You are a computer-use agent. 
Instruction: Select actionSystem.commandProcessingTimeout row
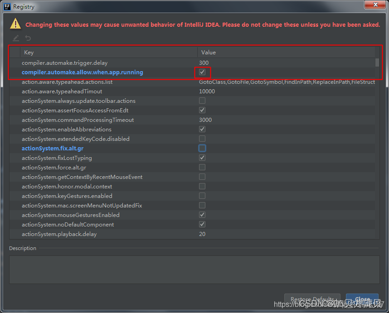click(x=192, y=120)
